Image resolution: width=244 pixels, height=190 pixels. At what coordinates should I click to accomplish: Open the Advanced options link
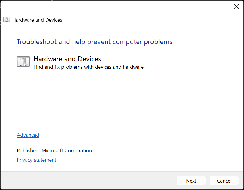pos(28,135)
